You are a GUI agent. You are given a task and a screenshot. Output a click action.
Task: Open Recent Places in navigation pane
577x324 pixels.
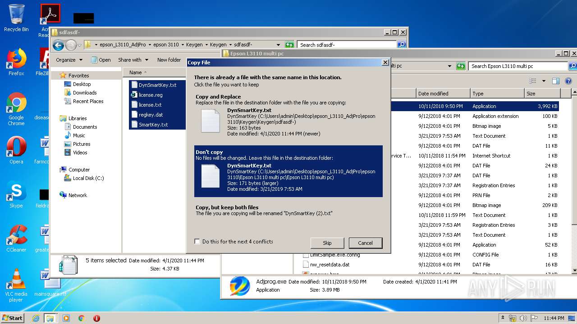tap(88, 101)
